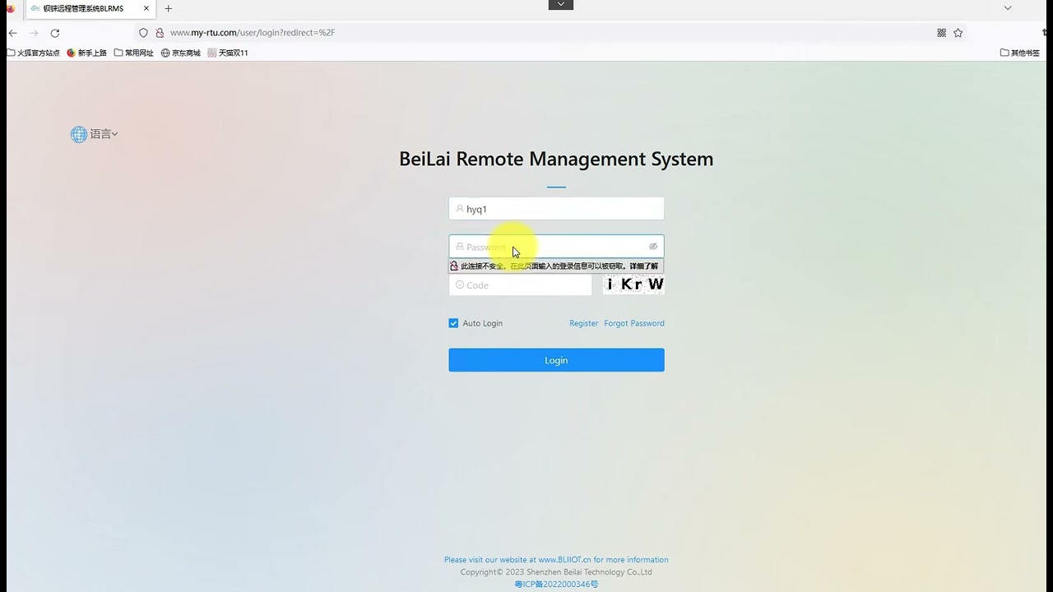Bookmark this page with star icon
Viewport: 1053px width, 592px height.
tap(958, 33)
